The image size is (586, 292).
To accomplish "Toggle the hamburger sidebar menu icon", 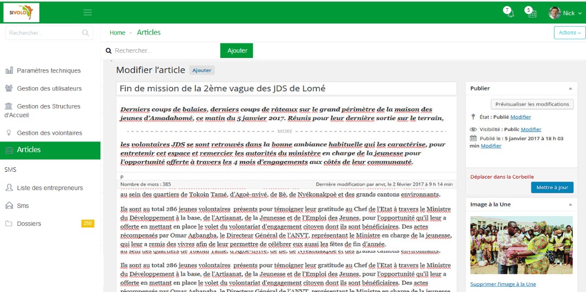I will 87,12.
